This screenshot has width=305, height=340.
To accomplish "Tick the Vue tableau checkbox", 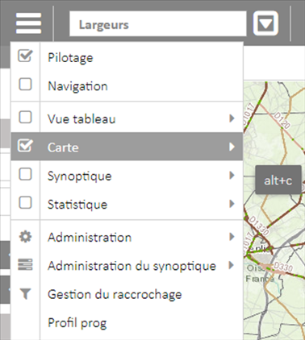I will 25,118.
